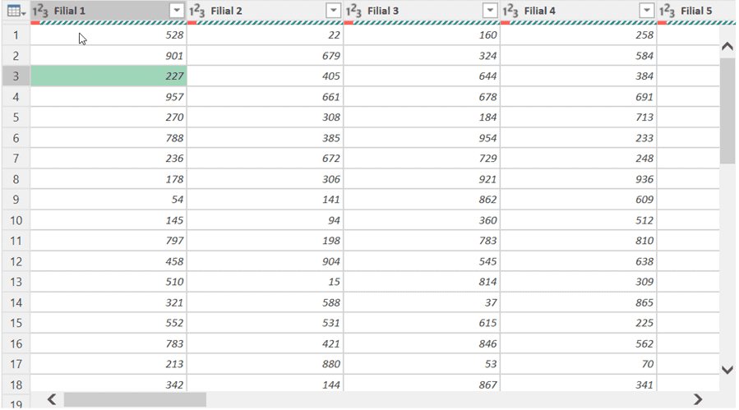Select row number 16

pyautogui.click(x=16, y=343)
